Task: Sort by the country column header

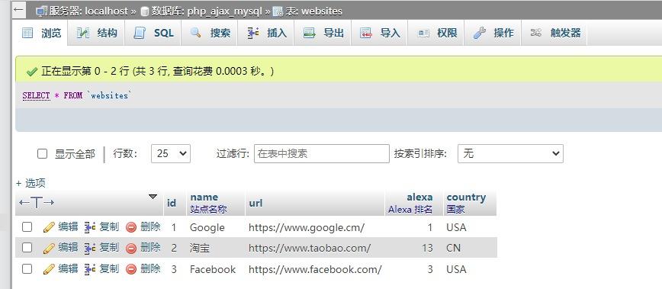Action: pyautogui.click(x=466, y=197)
